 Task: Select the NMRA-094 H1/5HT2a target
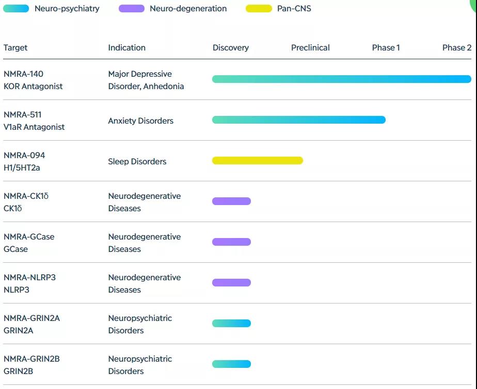pyautogui.click(x=24, y=162)
